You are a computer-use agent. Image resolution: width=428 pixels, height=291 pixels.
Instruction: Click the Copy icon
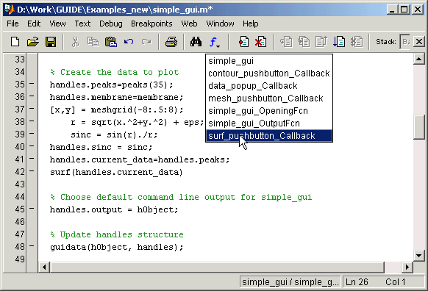pos(93,42)
